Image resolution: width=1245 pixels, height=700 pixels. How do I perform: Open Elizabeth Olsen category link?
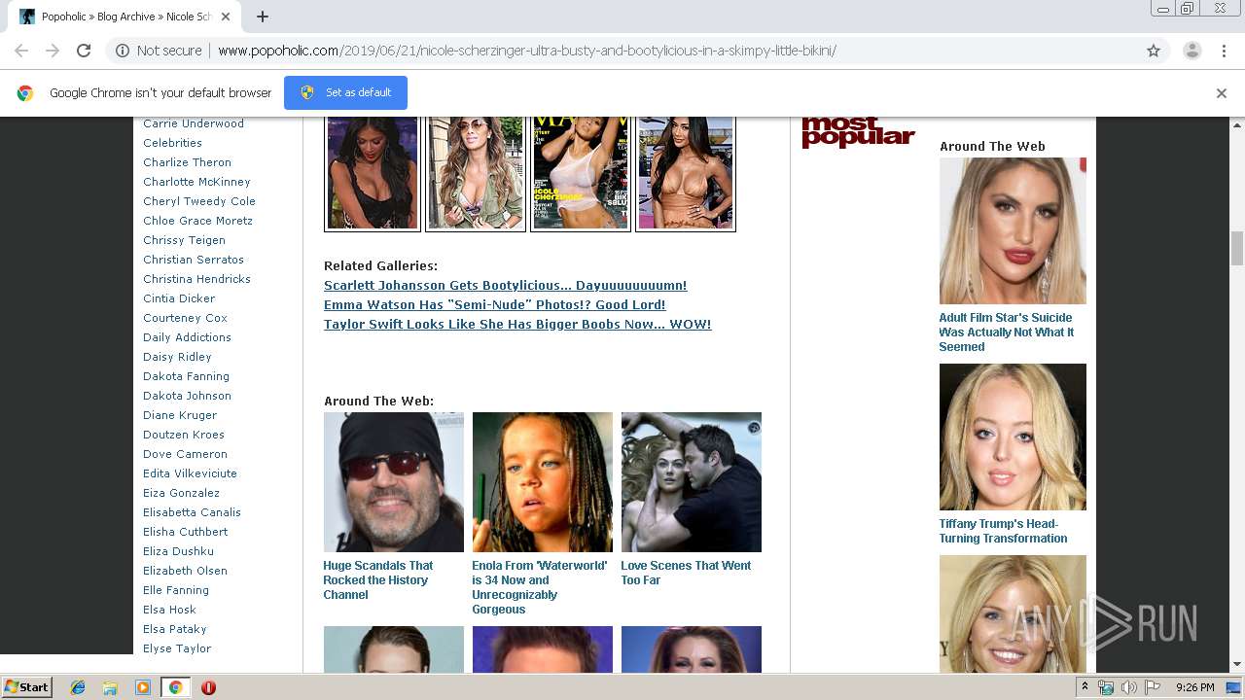(185, 571)
